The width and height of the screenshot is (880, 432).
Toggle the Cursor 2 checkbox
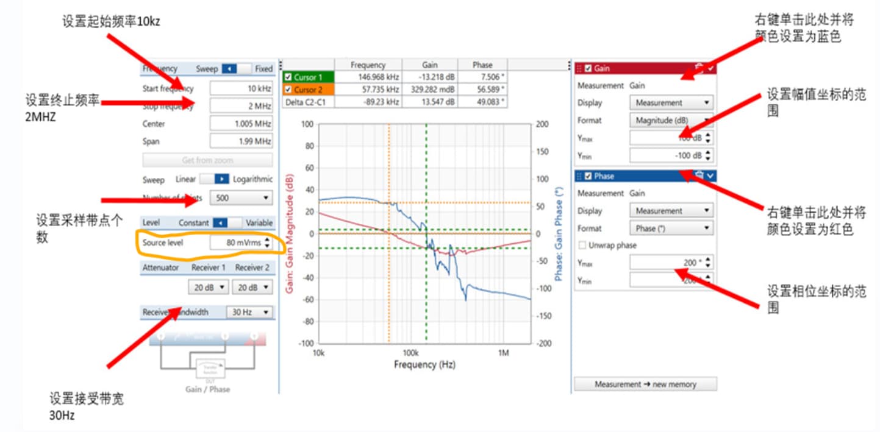(x=288, y=90)
